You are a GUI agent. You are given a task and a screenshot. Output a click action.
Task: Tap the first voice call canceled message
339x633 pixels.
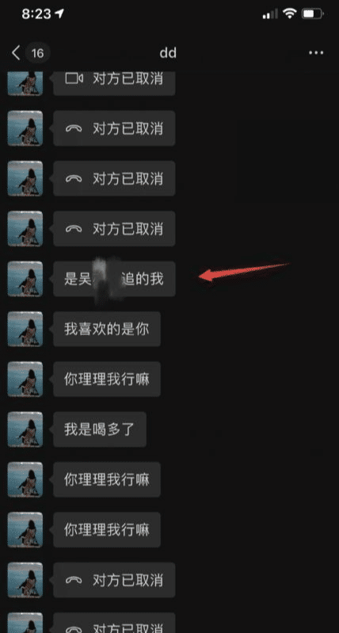114,128
